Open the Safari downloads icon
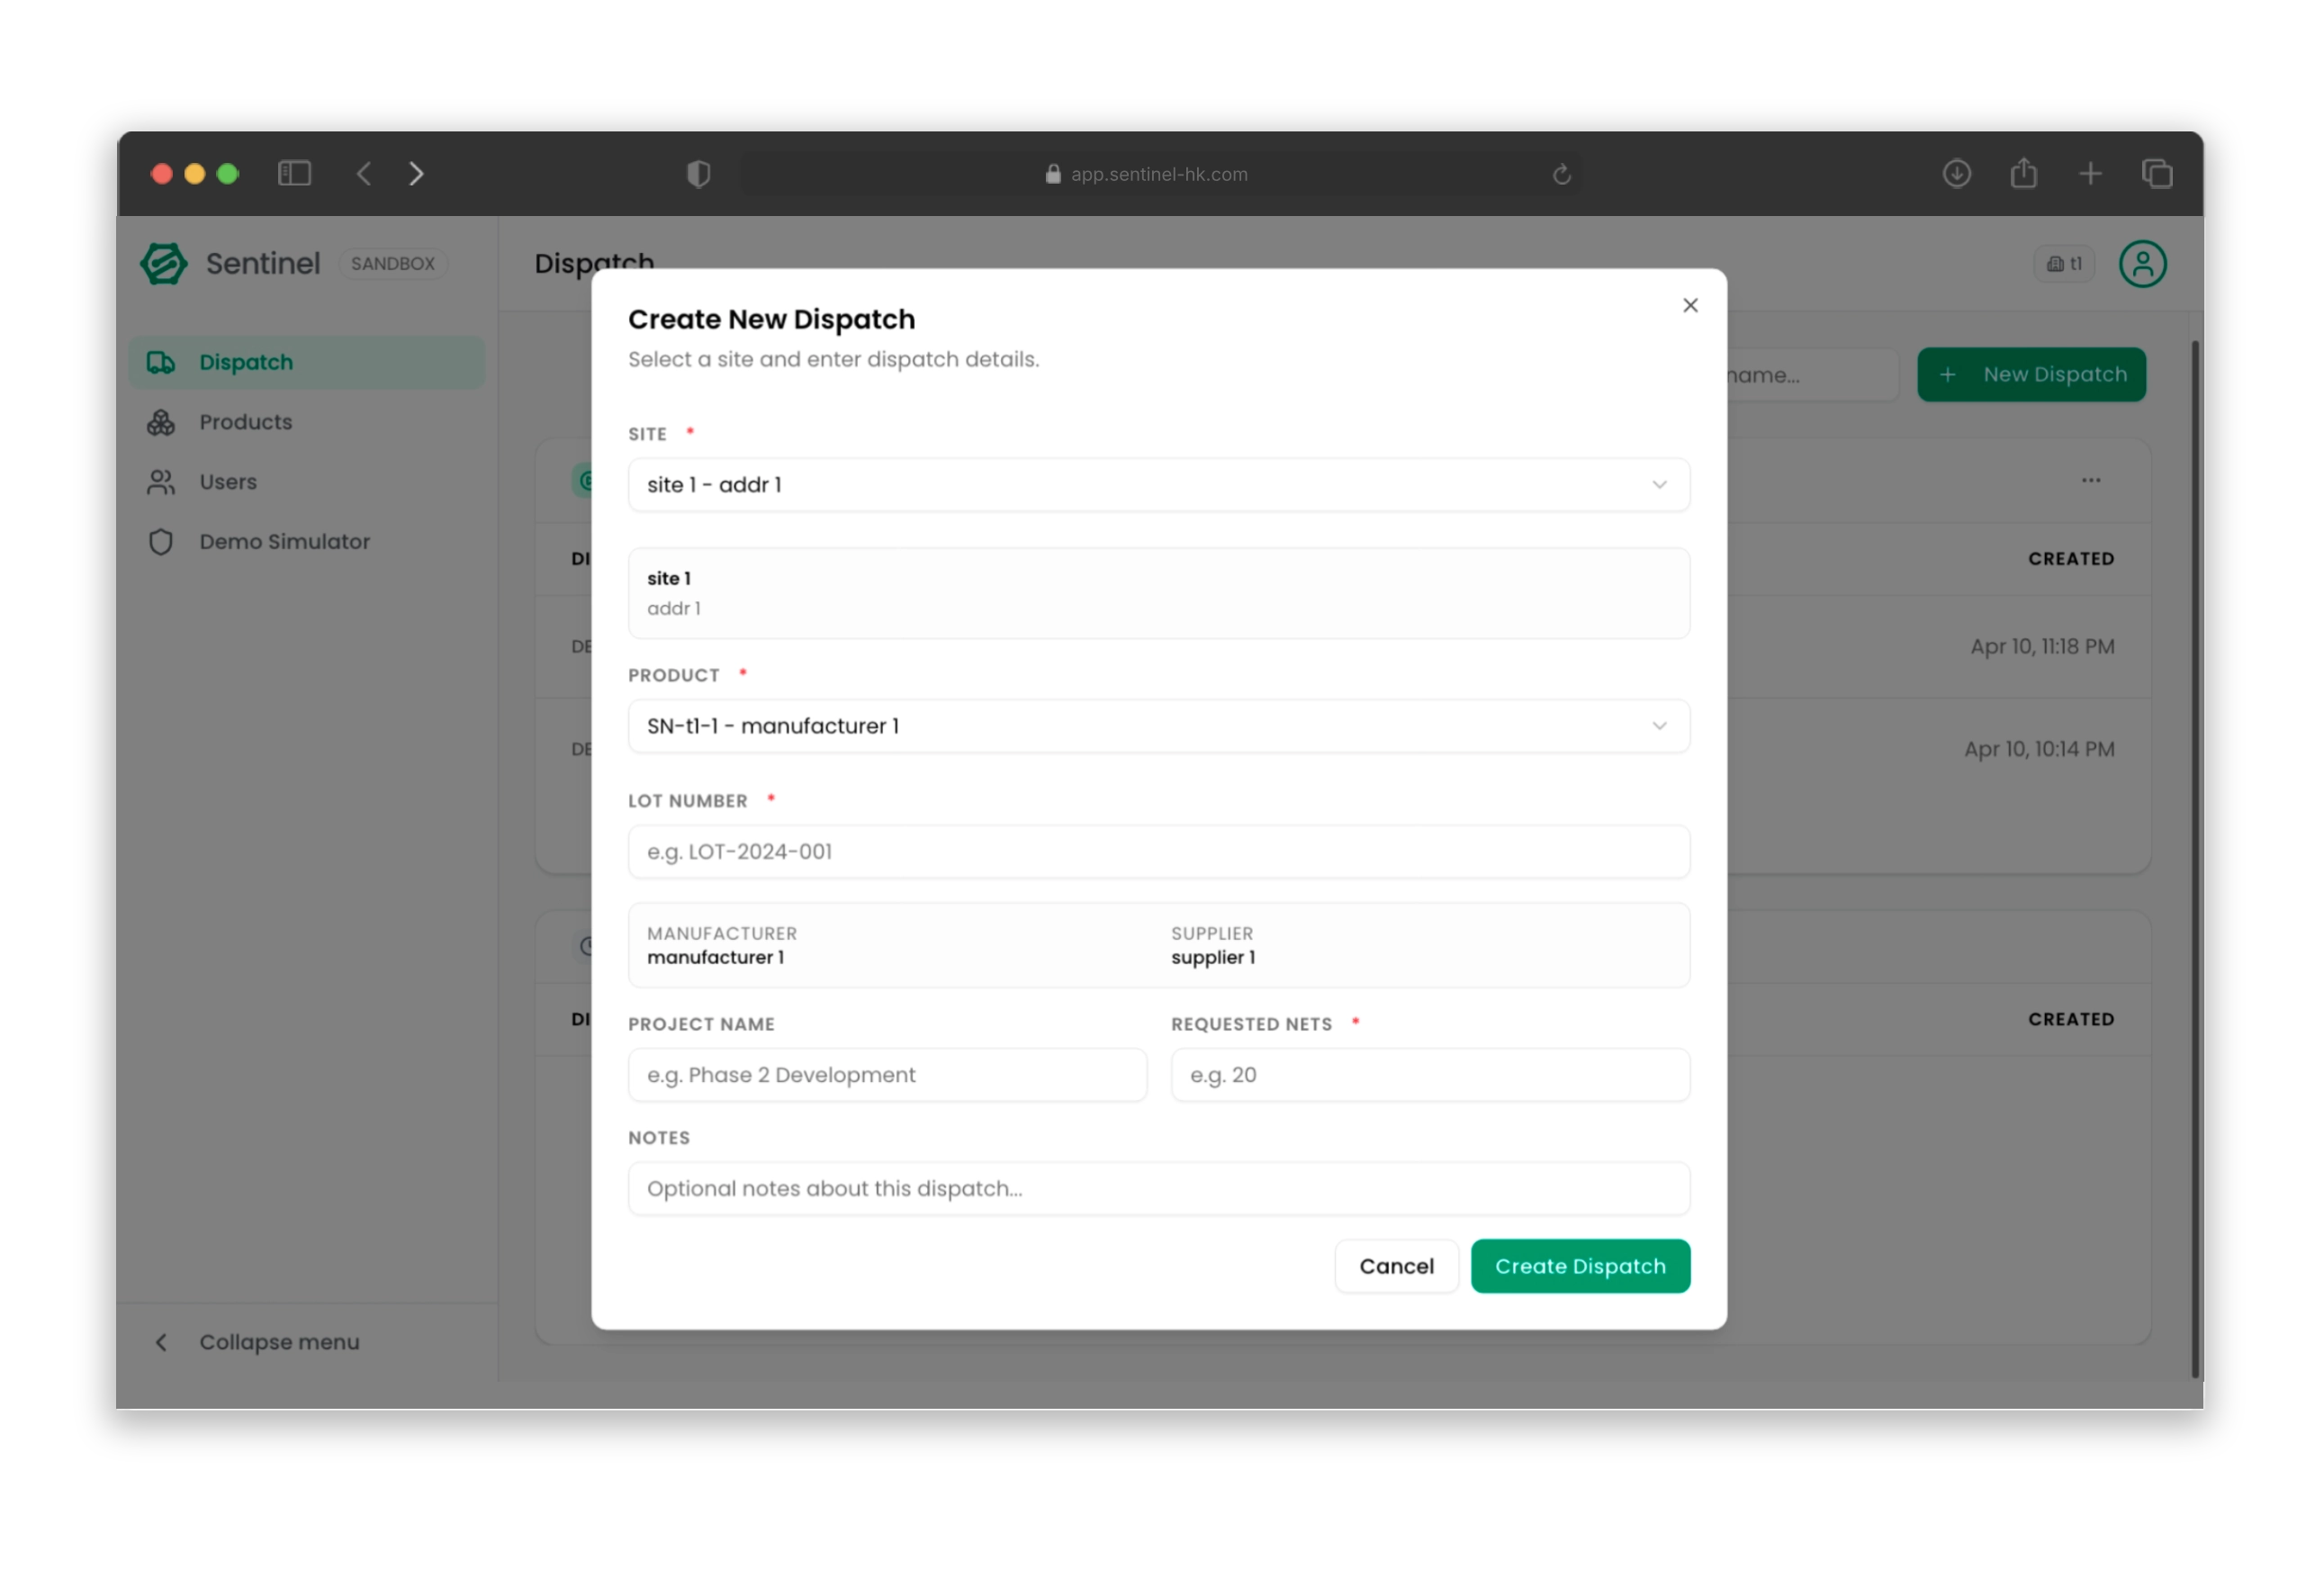Image resolution: width=2324 pixels, height=1569 pixels. click(1956, 174)
